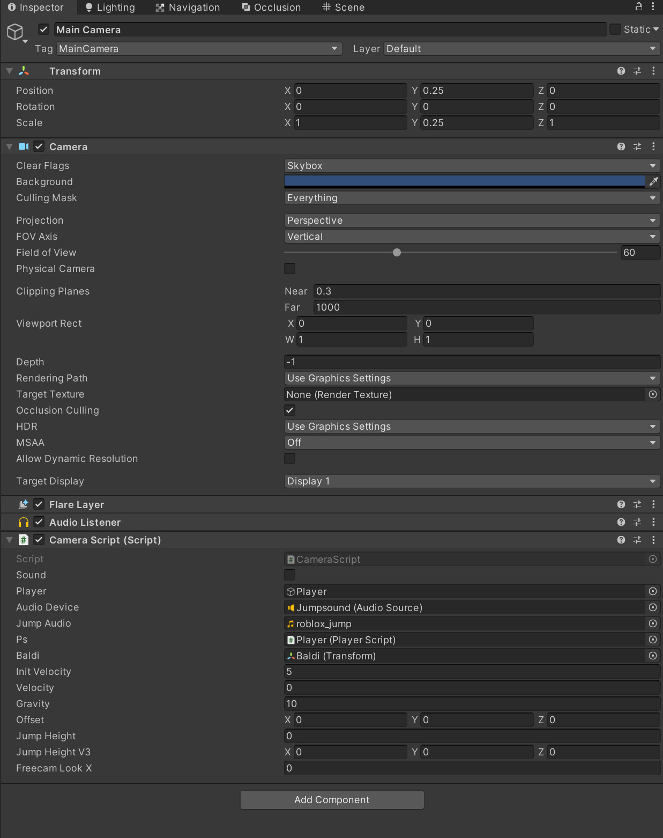This screenshot has width=663, height=838.
Task: Open the Clear Flags Skybox dropdown
Action: click(472, 166)
